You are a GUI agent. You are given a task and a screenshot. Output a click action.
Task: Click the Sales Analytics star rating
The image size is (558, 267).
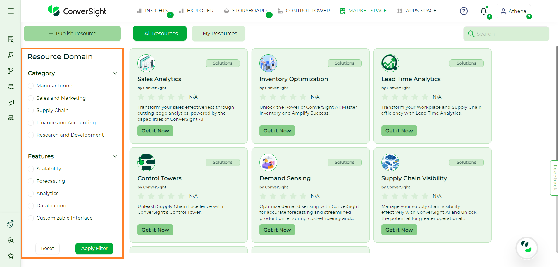pyautogui.click(x=161, y=97)
